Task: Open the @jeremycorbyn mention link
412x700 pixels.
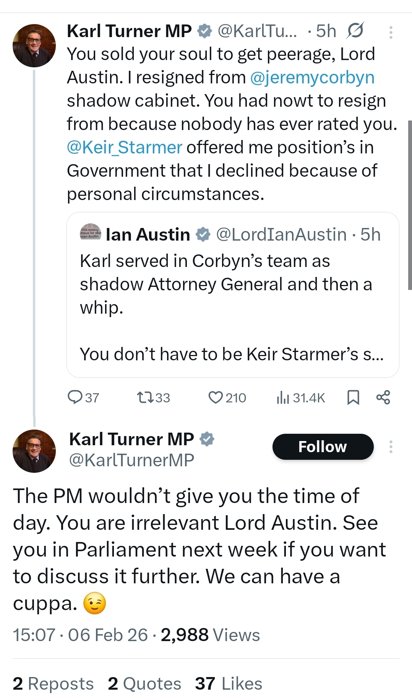Action: click(312, 78)
